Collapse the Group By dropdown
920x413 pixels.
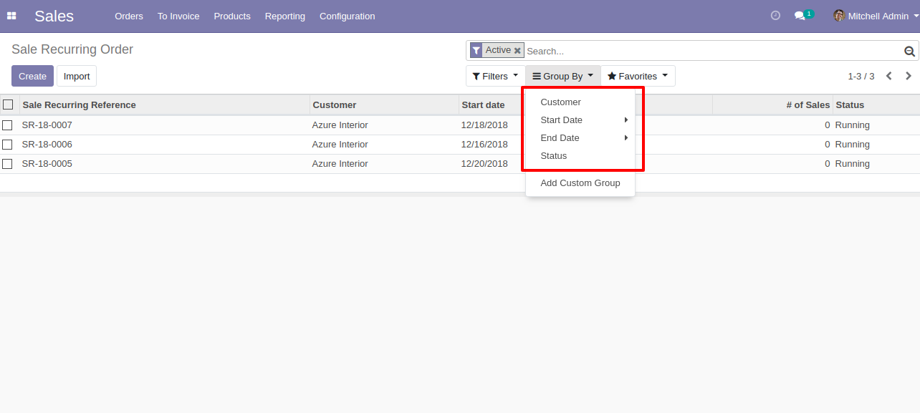[x=563, y=76]
